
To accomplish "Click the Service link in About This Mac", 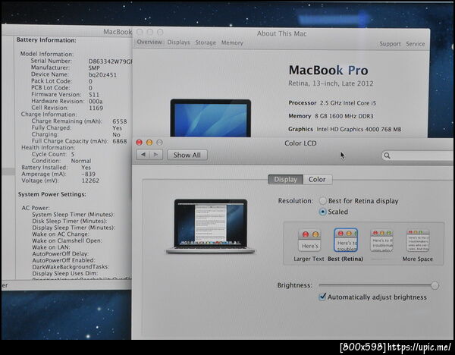I will 416,44.
